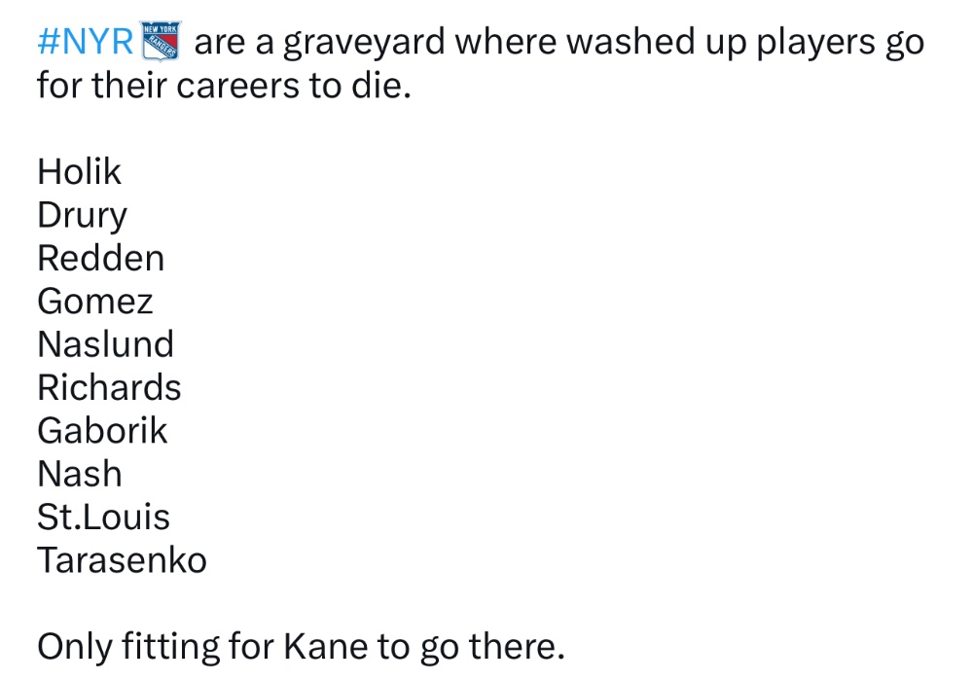Click the name Tarasenko in the list
The image size is (973, 680).
pos(123,560)
